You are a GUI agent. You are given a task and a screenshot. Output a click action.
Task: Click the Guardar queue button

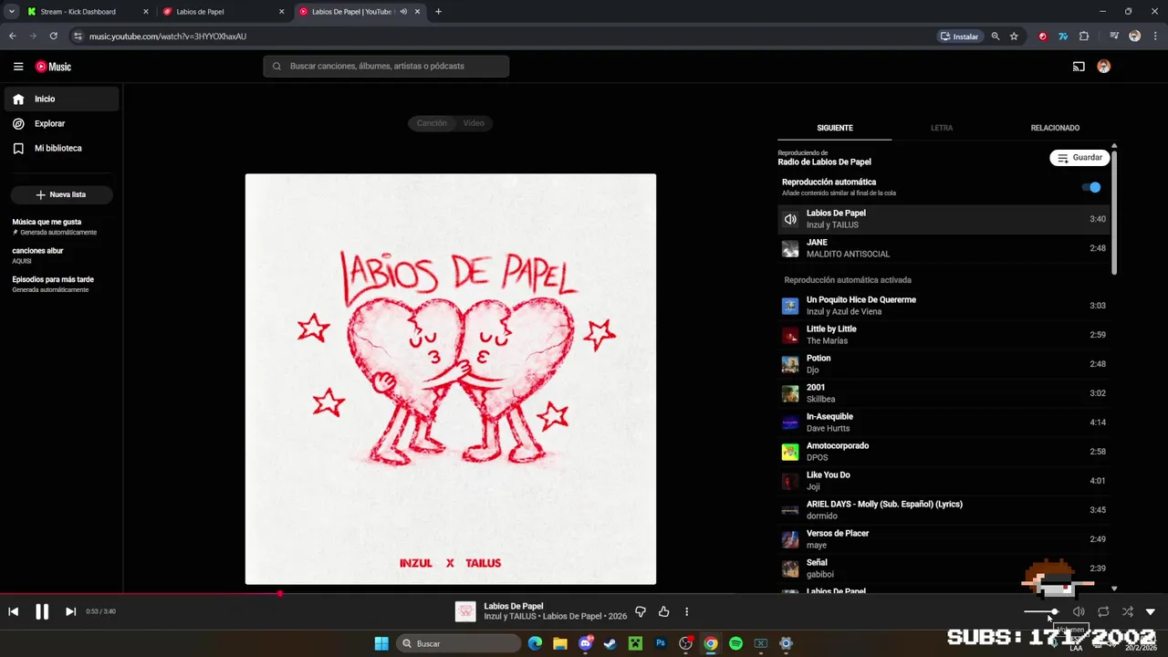1079,158
